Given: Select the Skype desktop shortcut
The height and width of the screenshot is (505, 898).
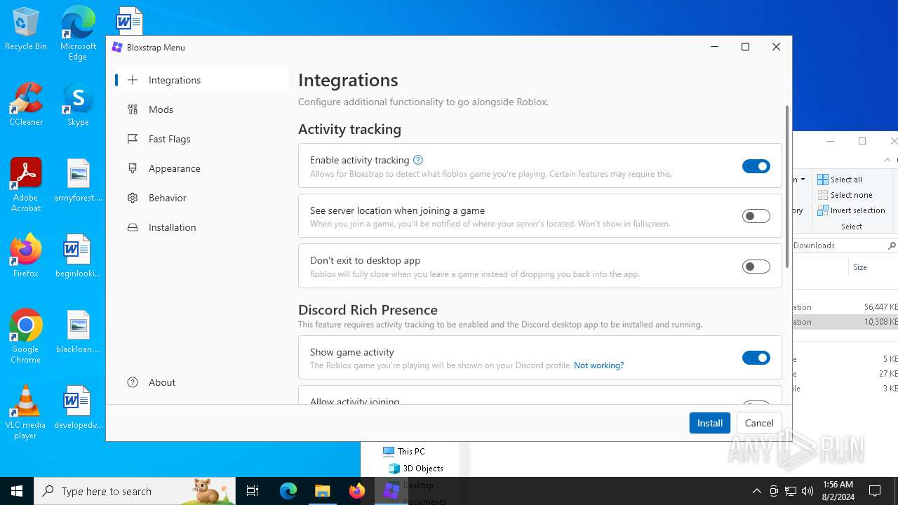Looking at the screenshot, I should click(x=78, y=105).
